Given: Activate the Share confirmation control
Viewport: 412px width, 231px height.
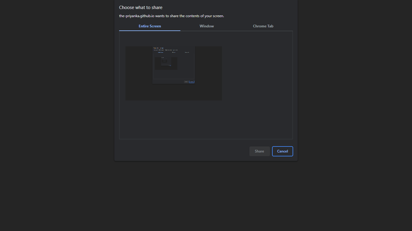Looking at the screenshot, I should click(x=259, y=151).
